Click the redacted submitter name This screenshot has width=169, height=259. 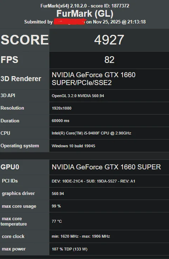[69, 22]
